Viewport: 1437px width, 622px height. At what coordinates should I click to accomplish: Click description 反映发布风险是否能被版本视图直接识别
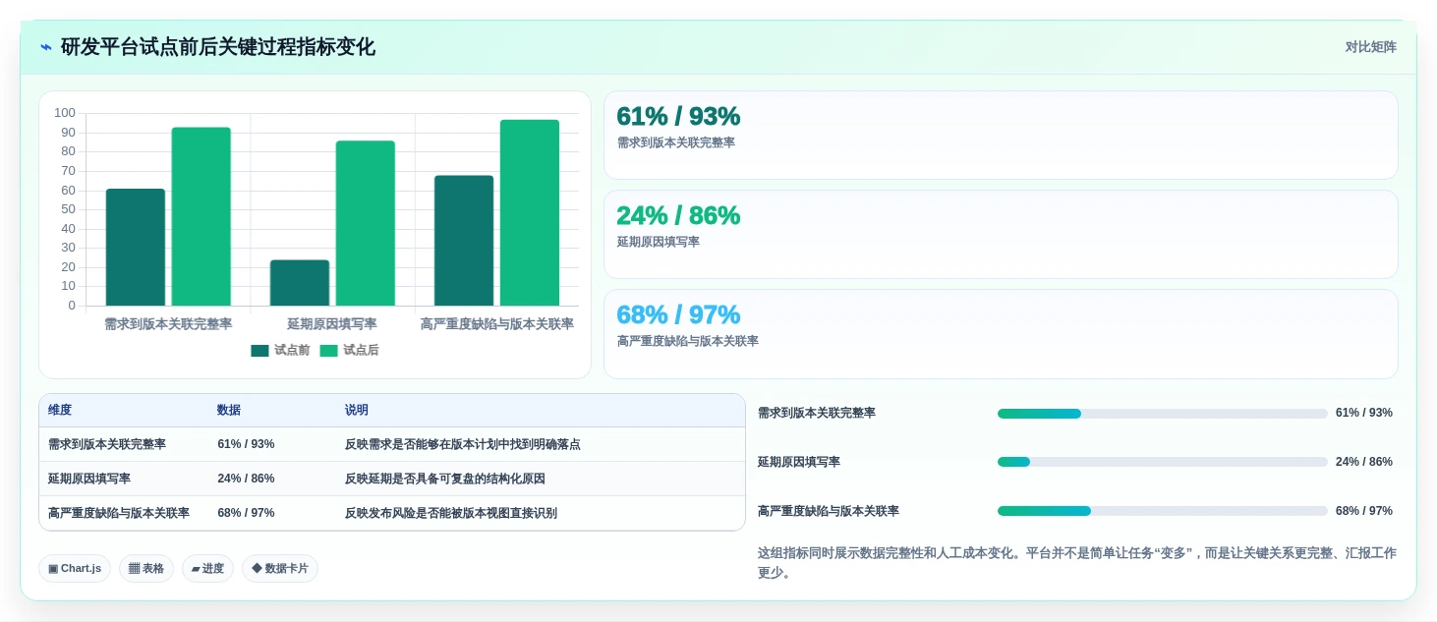(x=451, y=513)
